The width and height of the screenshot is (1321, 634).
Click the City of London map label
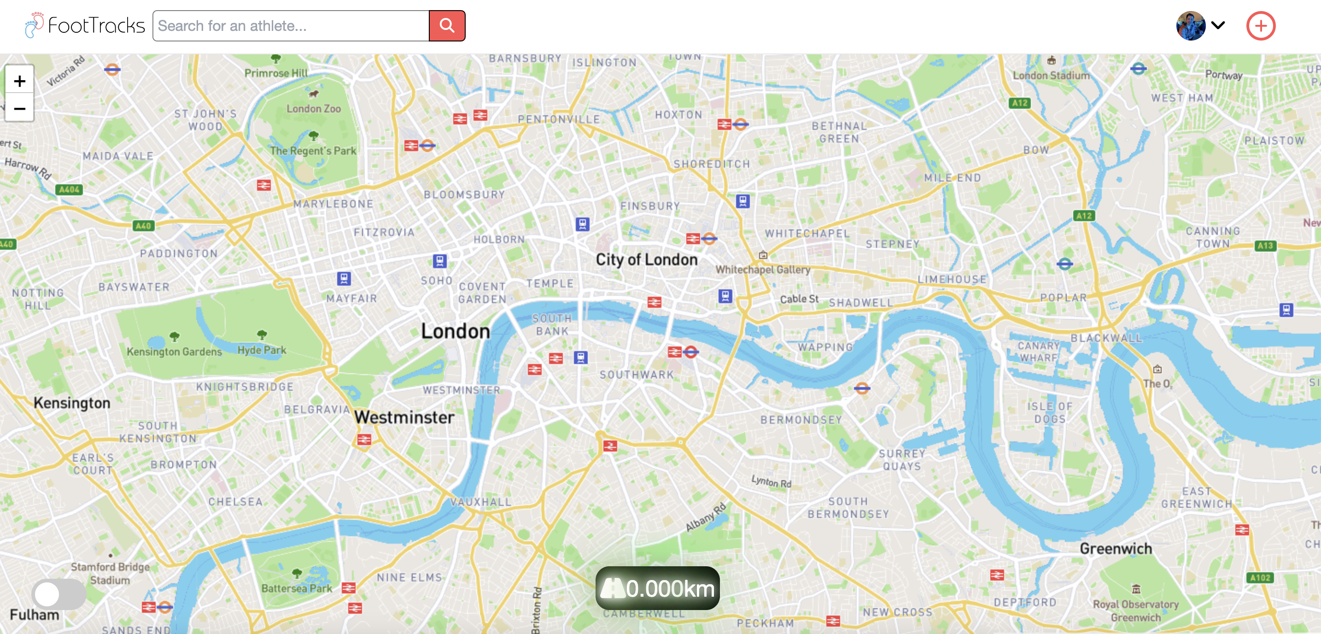pos(646,259)
